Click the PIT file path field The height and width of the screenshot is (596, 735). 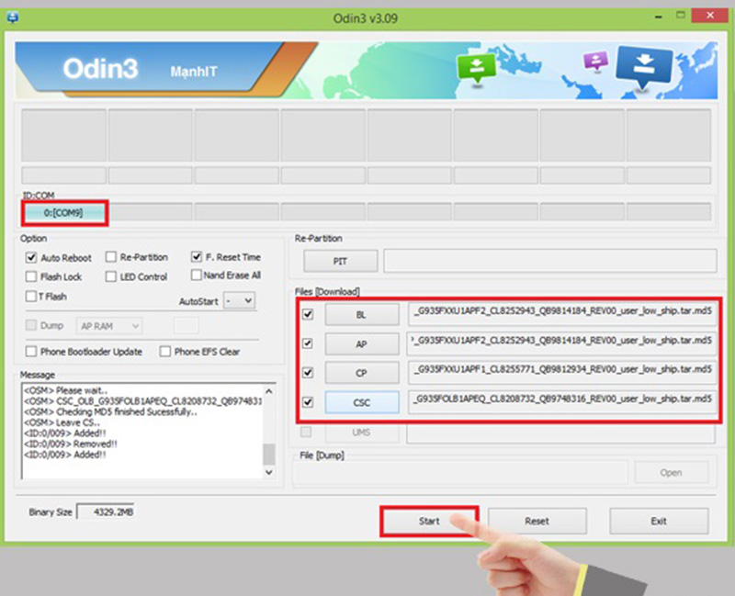549,261
